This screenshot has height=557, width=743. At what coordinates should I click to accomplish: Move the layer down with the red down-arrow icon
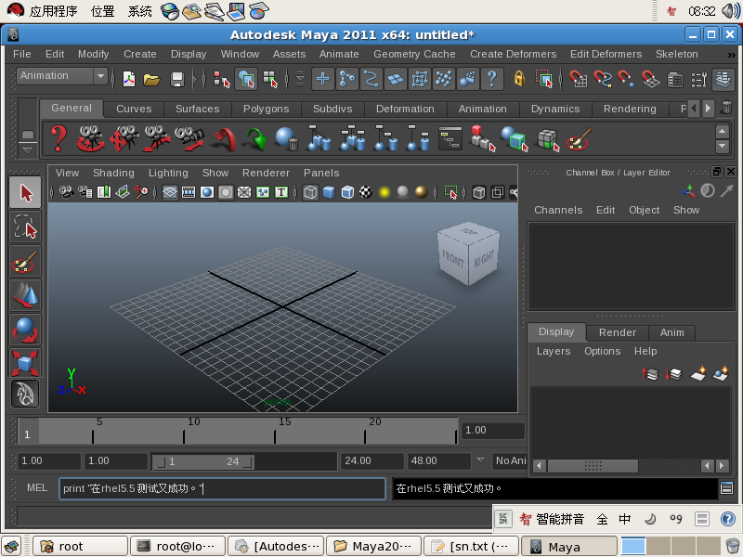(673, 374)
